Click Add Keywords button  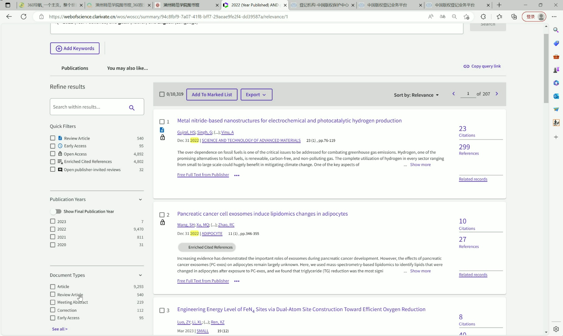[x=75, y=49]
